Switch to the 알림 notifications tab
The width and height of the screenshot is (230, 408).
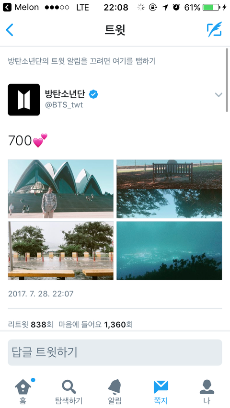(x=115, y=391)
